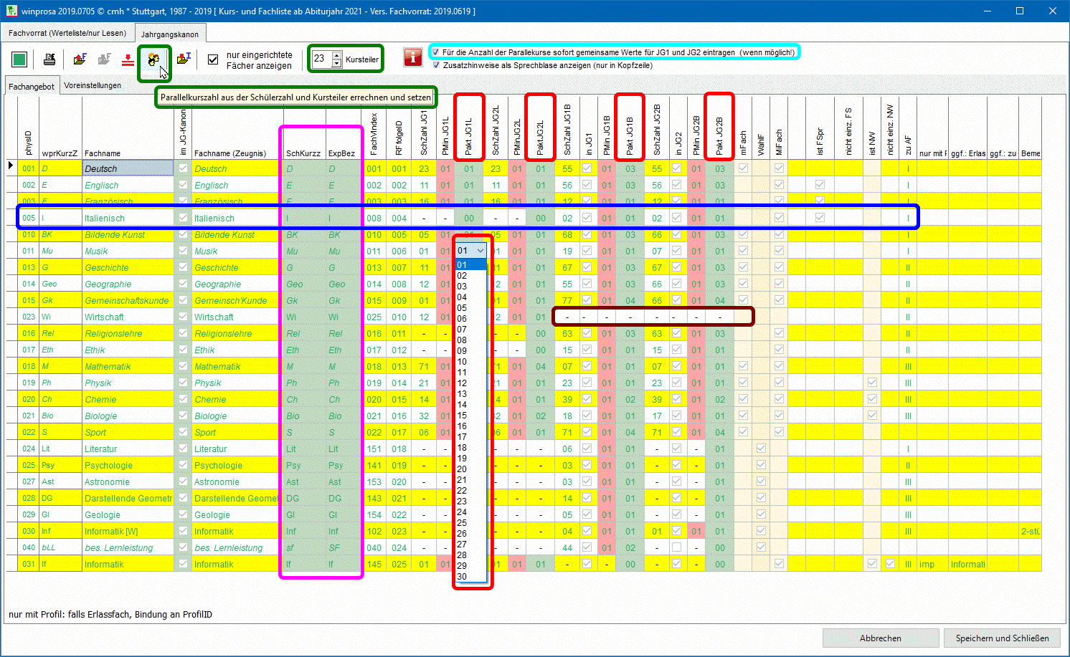Uncheck shared values for JG1 and JG2 checkbox

[436, 52]
